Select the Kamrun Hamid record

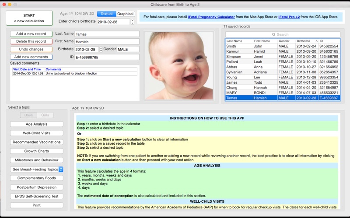[x=283, y=51]
